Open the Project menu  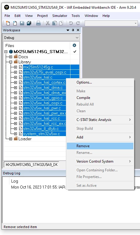pyautogui.click(x=42, y=16)
